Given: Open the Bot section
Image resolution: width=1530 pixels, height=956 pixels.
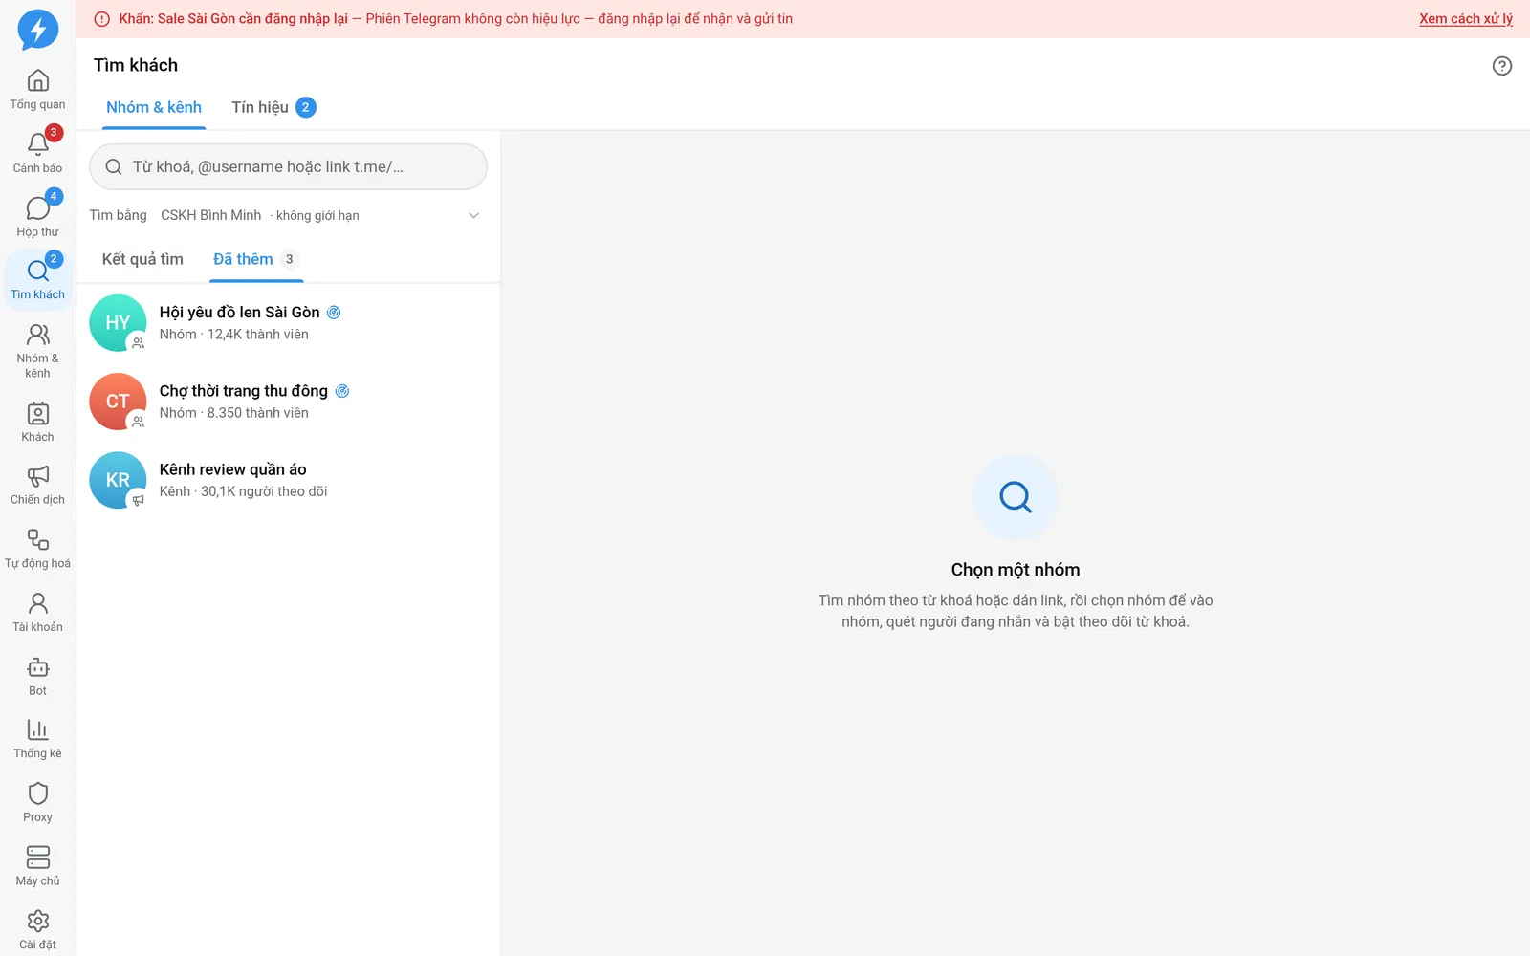Looking at the screenshot, I should point(38,676).
